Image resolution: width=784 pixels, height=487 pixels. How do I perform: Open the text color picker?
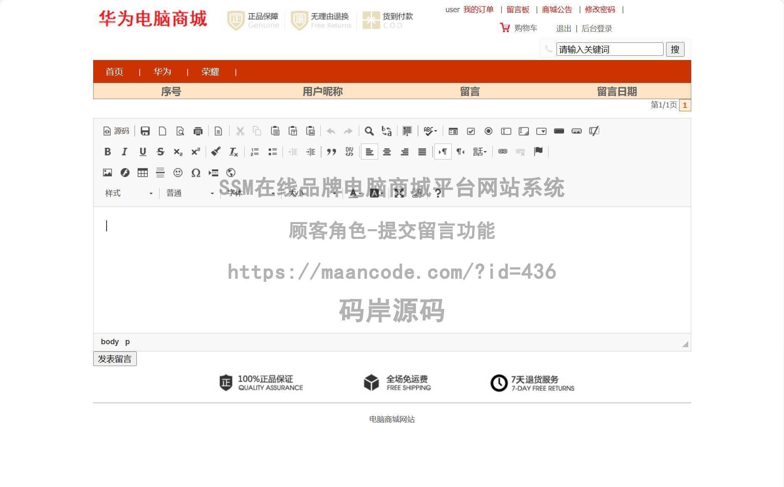[355, 193]
